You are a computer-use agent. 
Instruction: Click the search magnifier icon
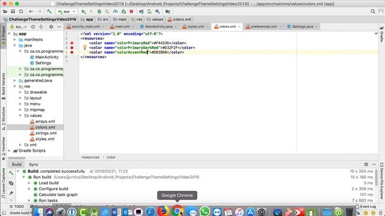[373, 11]
